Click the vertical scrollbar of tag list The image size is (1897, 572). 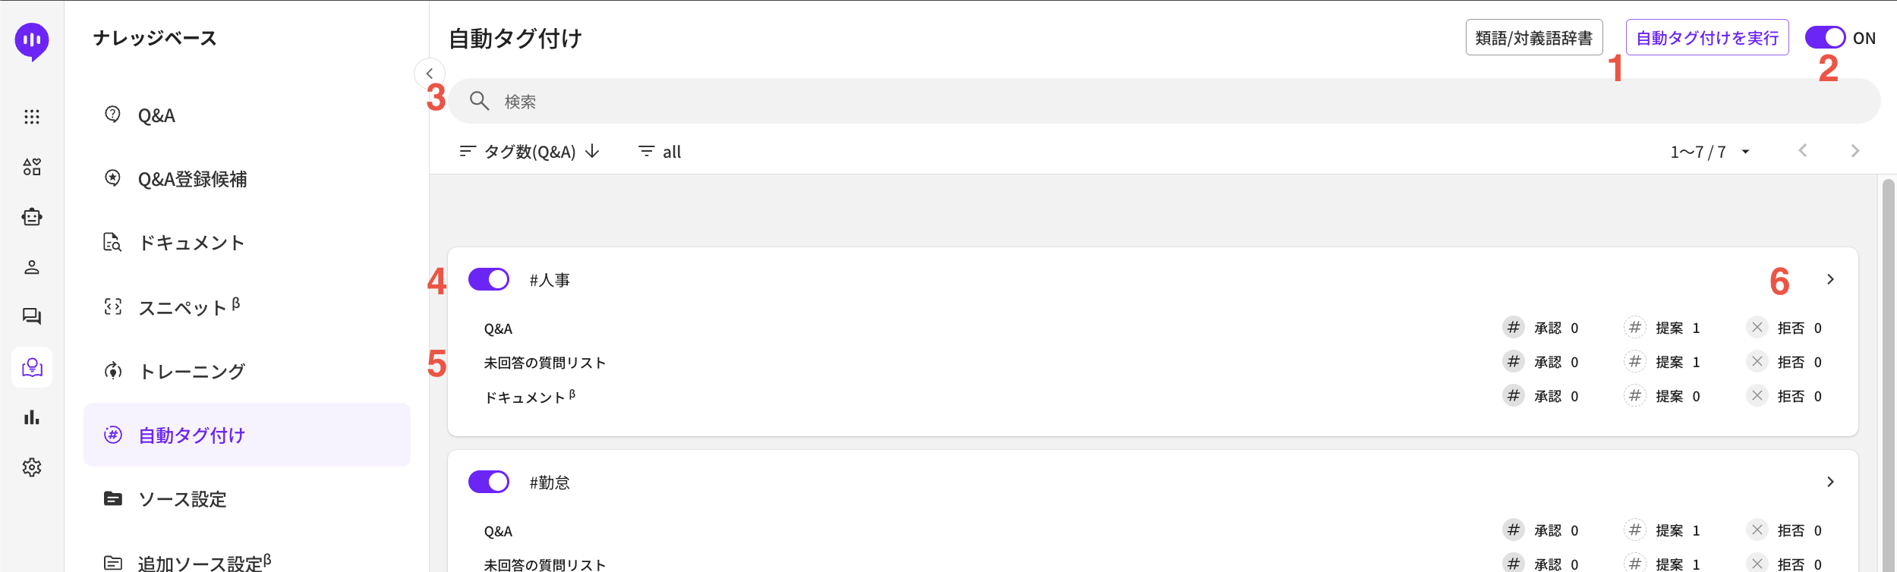coord(1888,372)
